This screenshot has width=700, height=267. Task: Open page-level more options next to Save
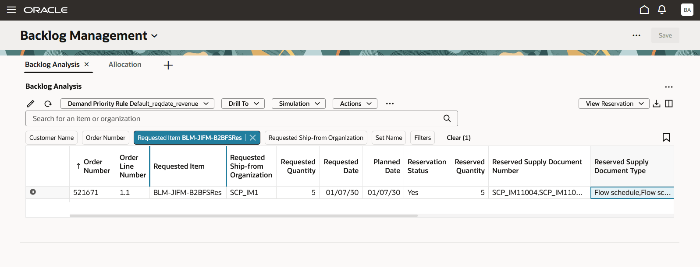pos(636,35)
